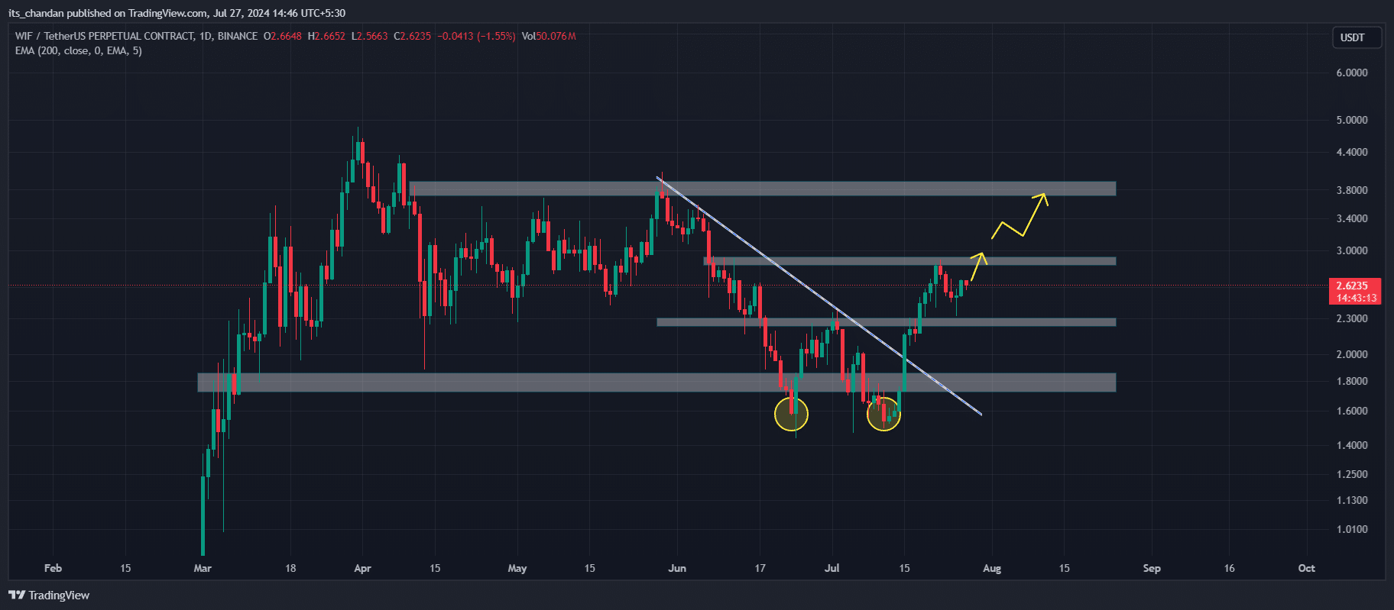Click the 16 date label in September
The width and height of the screenshot is (1394, 610).
[1229, 568]
